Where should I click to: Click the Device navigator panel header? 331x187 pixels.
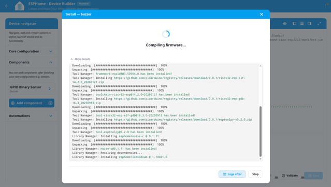pos(32,23)
